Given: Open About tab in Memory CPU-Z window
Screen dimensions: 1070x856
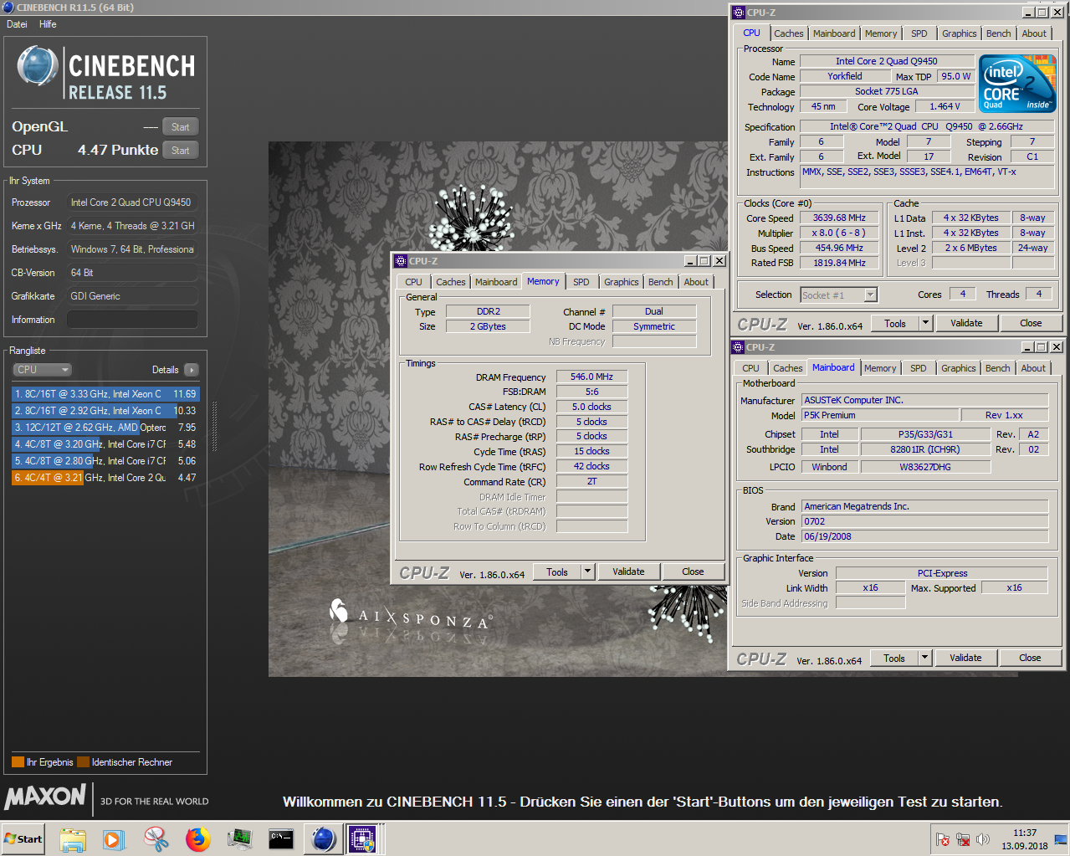Looking at the screenshot, I should point(696,282).
